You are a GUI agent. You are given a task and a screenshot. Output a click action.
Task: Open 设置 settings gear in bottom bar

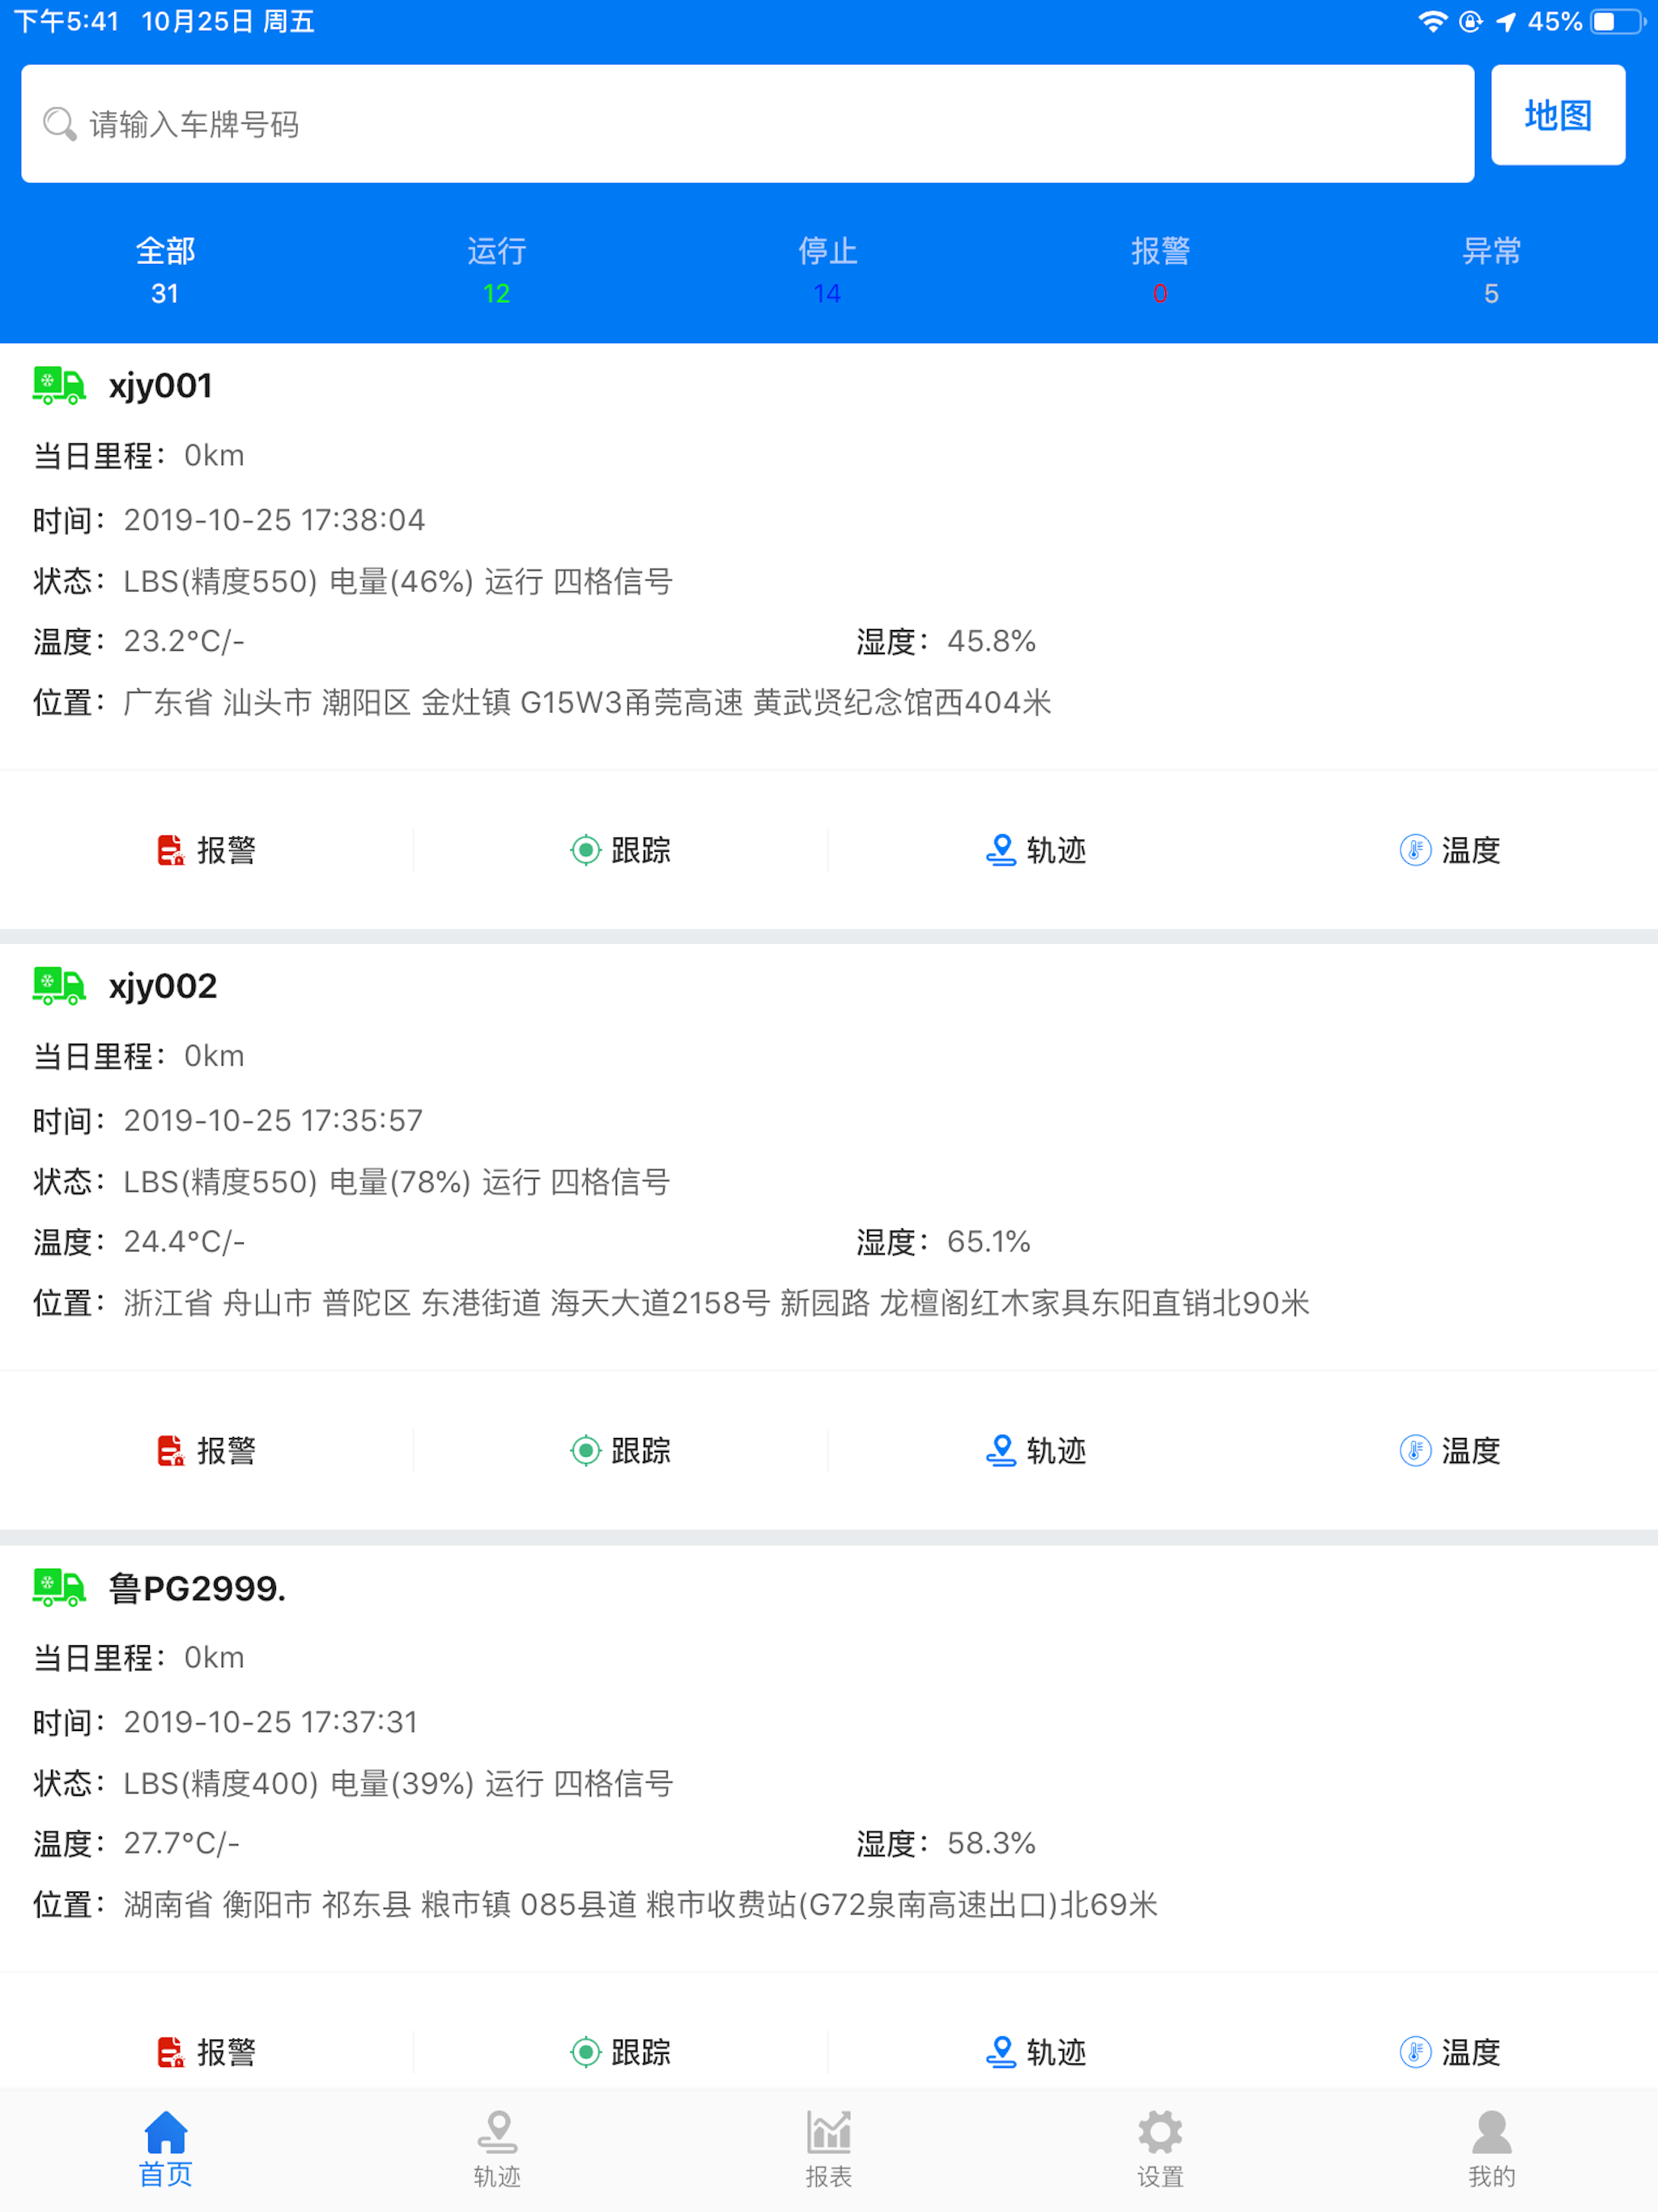point(1160,2149)
